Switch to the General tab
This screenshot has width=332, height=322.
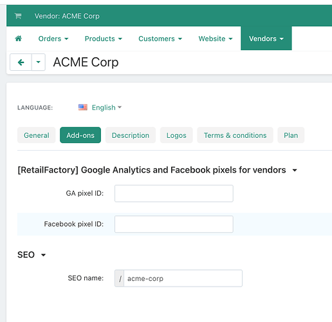pyautogui.click(x=37, y=135)
